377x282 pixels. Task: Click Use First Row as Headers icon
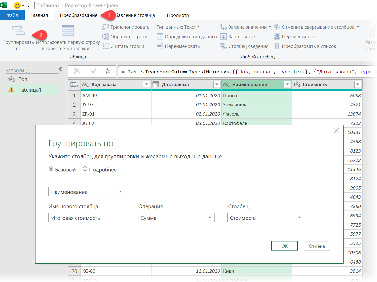pyautogui.click(x=68, y=30)
